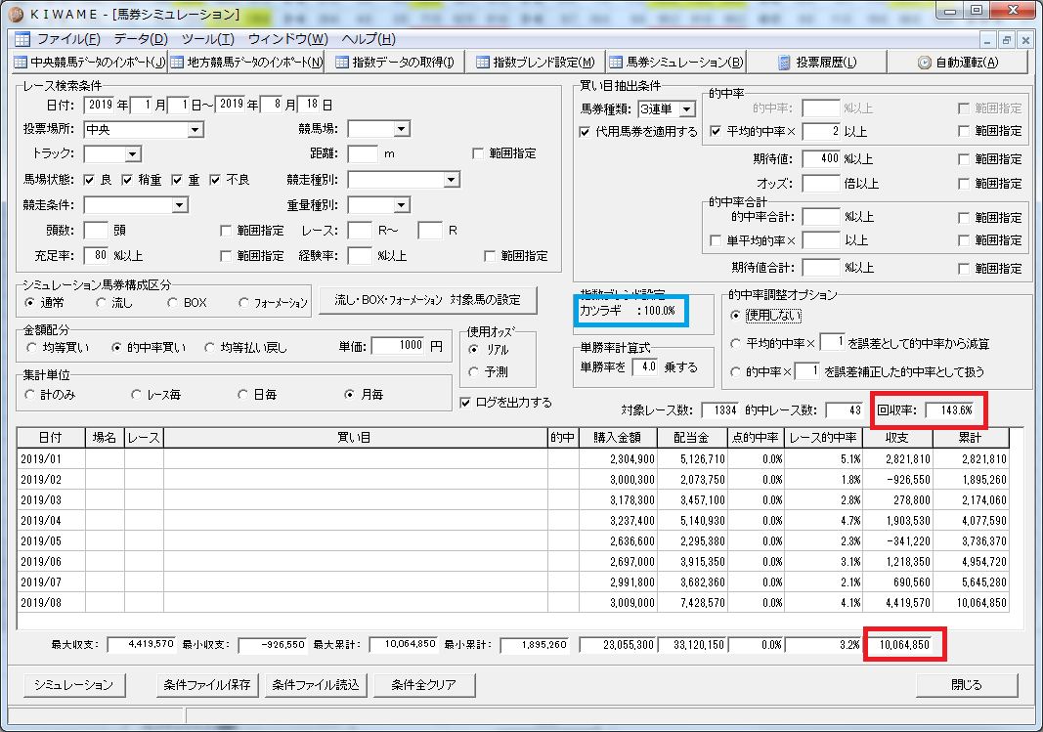This screenshot has width=1043, height=732.
Task: Open the 馬券種類 dropdown showing 3連単
Action: pos(687,109)
